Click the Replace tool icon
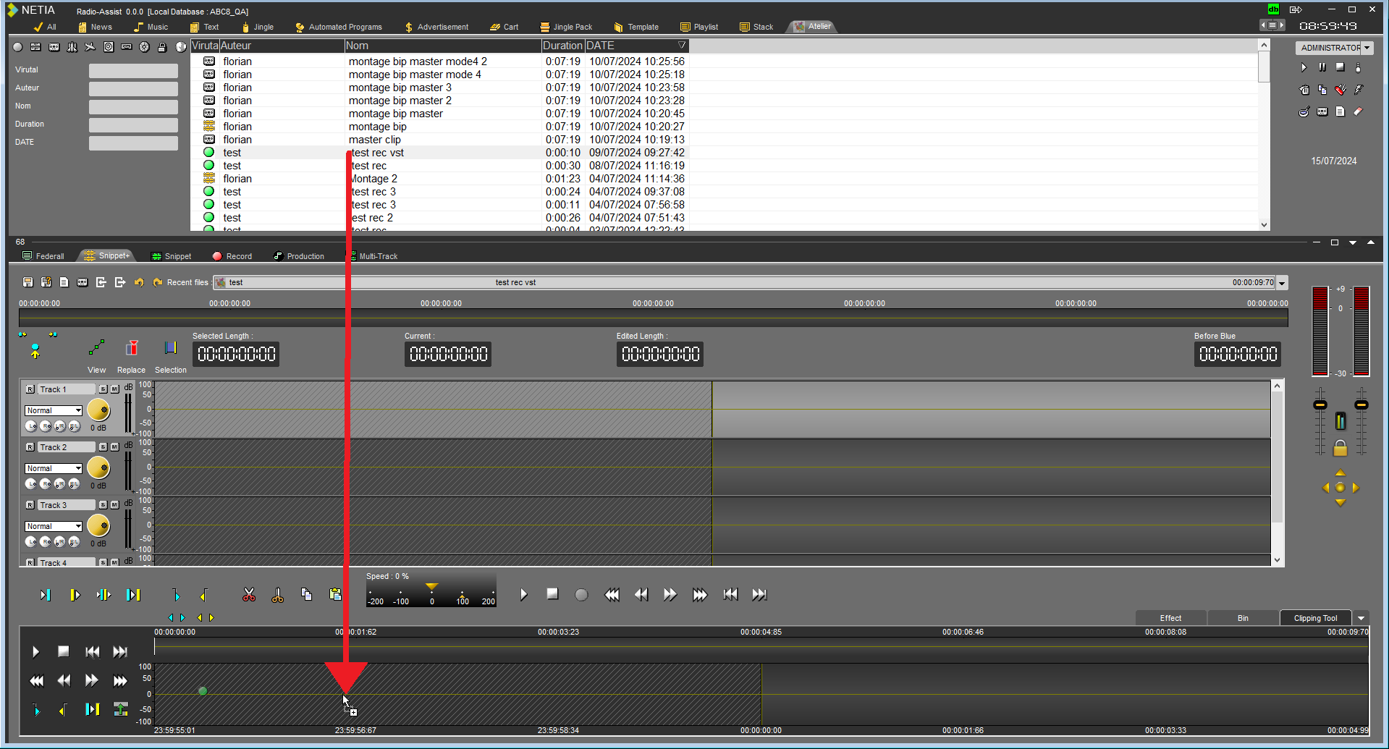Image resolution: width=1389 pixels, height=749 pixels. coord(132,348)
